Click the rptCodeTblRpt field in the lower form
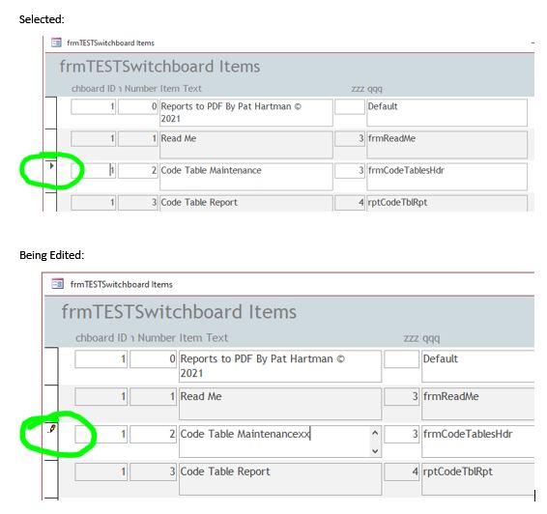 click(478, 479)
